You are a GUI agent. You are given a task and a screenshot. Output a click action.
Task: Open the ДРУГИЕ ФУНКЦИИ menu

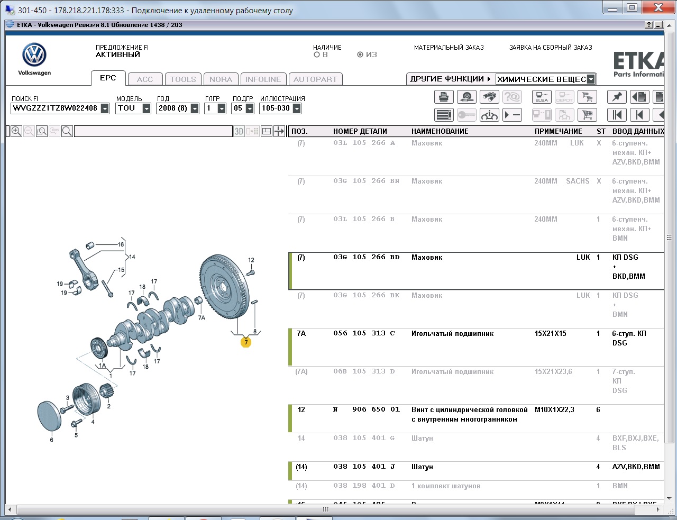(451, 79)
